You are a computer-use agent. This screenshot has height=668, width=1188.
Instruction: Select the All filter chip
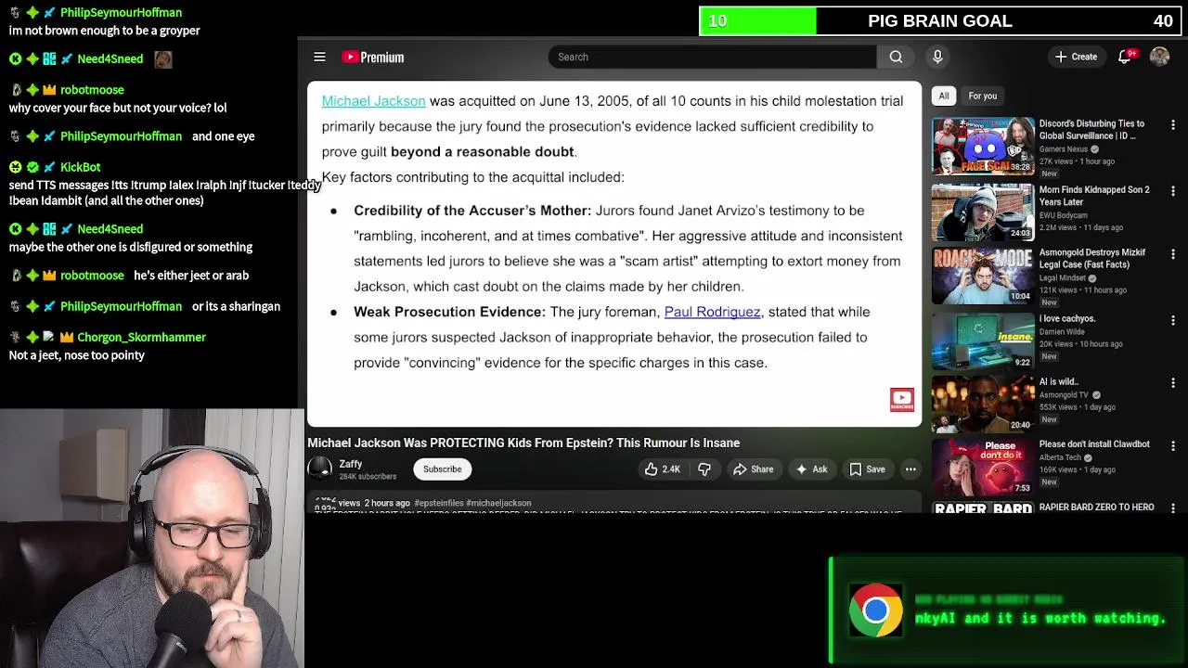click(944, 96)
